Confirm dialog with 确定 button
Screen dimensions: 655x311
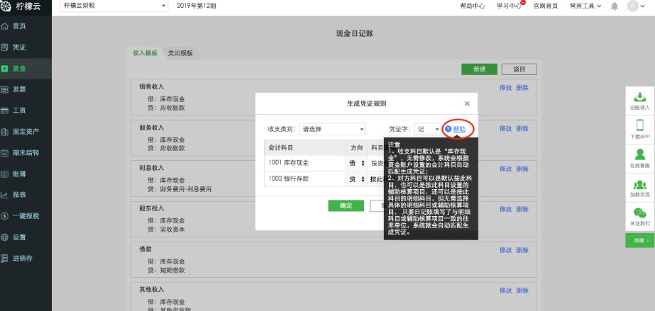point(346,205)
